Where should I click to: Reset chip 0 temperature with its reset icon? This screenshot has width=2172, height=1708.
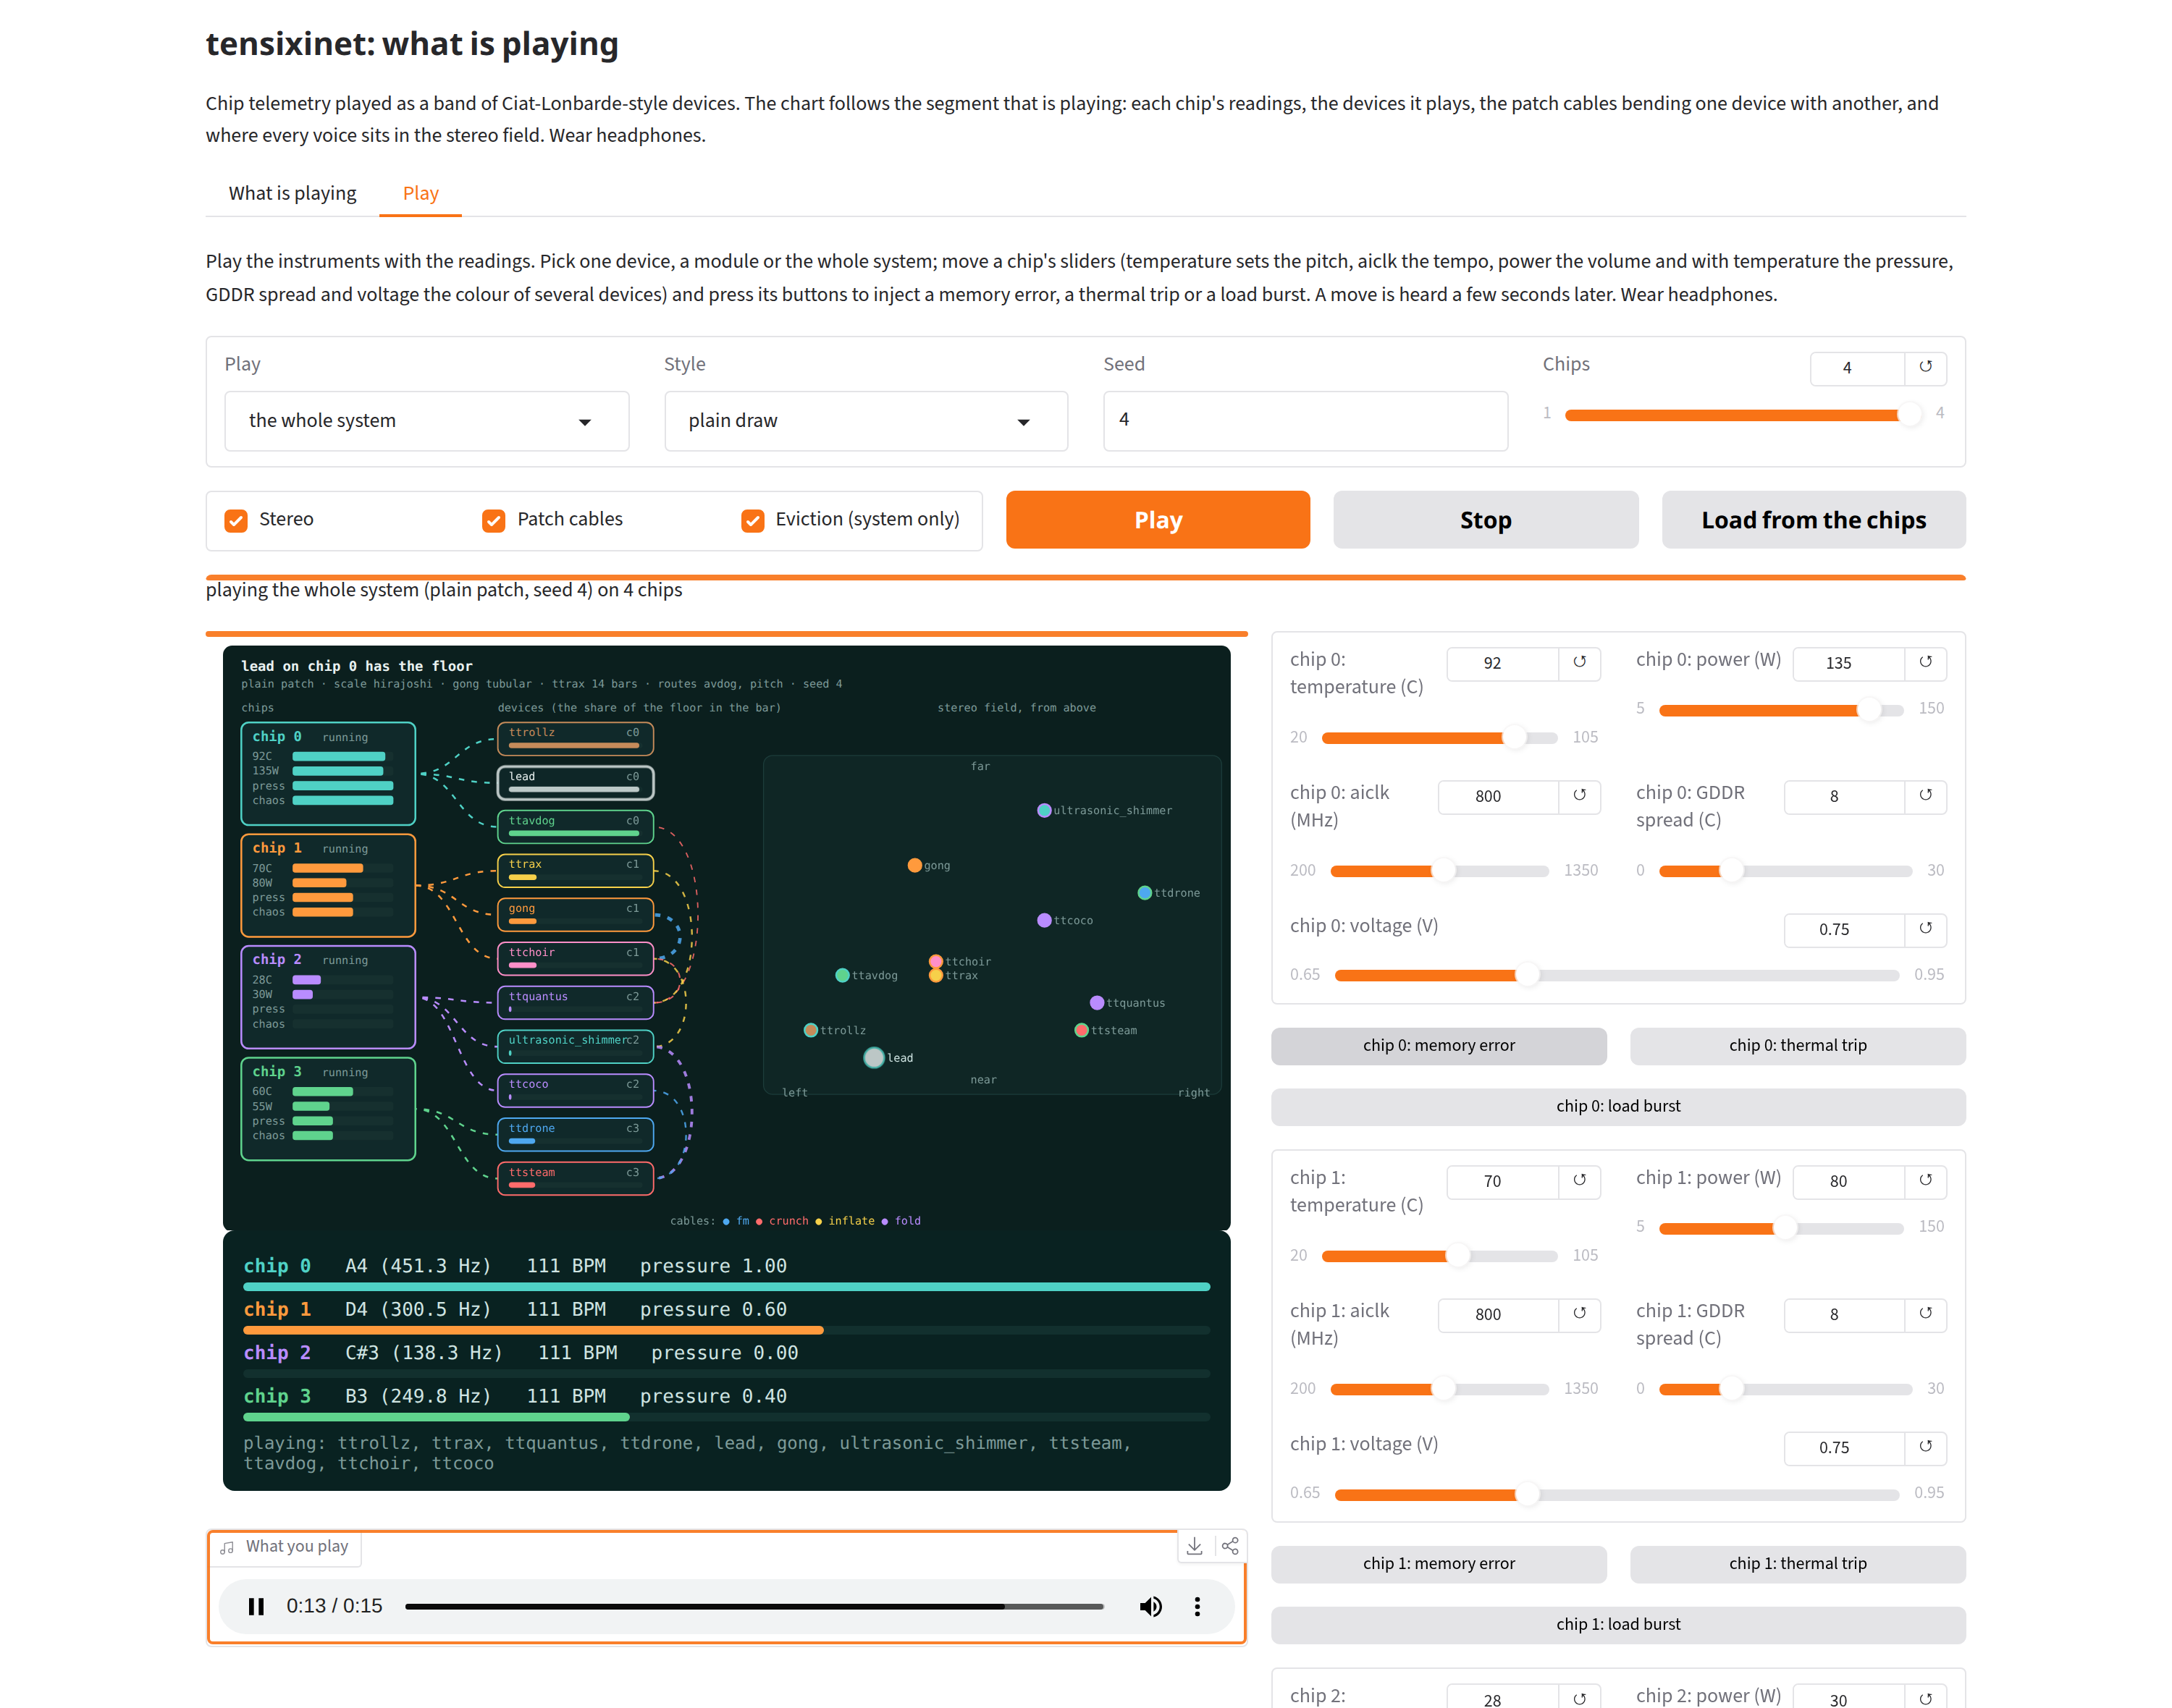(x=1579, y=662)
